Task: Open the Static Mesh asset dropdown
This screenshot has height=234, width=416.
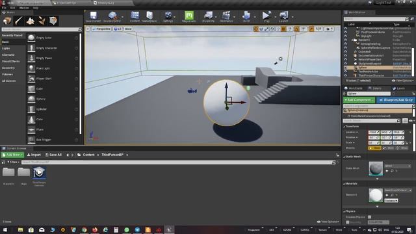Action: (x=397, y=166)
